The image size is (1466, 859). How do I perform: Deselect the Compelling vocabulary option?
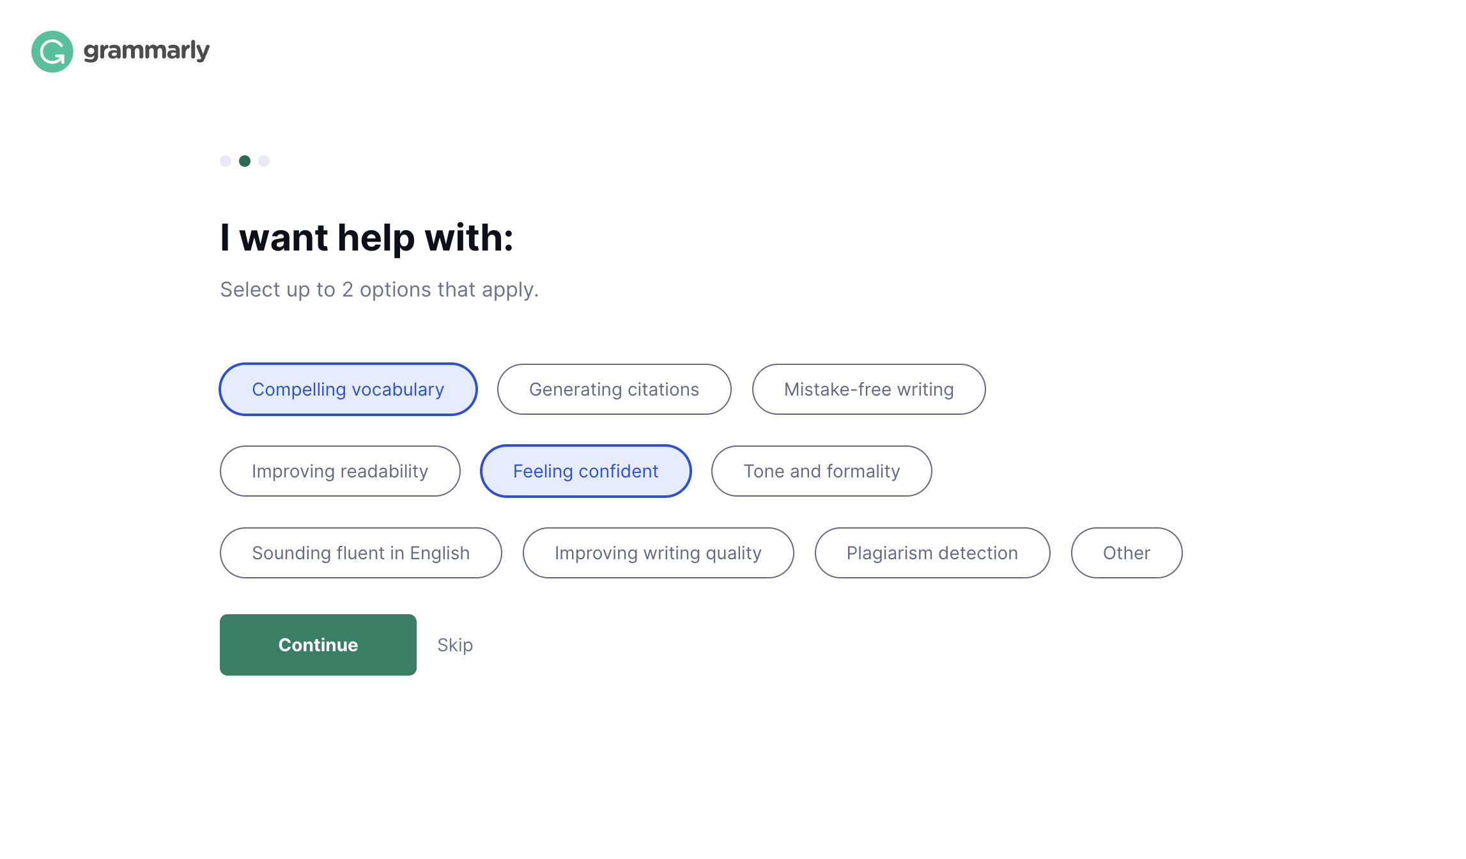tap(348, 389)
